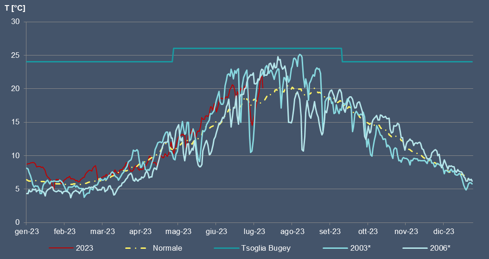Click the dic-23 x-axis label
The height and width of the screenshot is (259, 489).
444,232
